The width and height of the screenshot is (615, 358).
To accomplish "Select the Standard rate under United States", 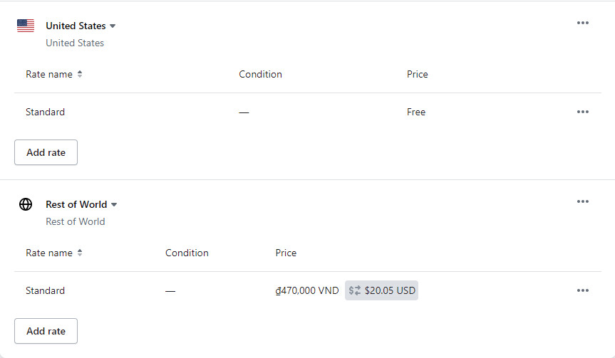I will point(45,112).
